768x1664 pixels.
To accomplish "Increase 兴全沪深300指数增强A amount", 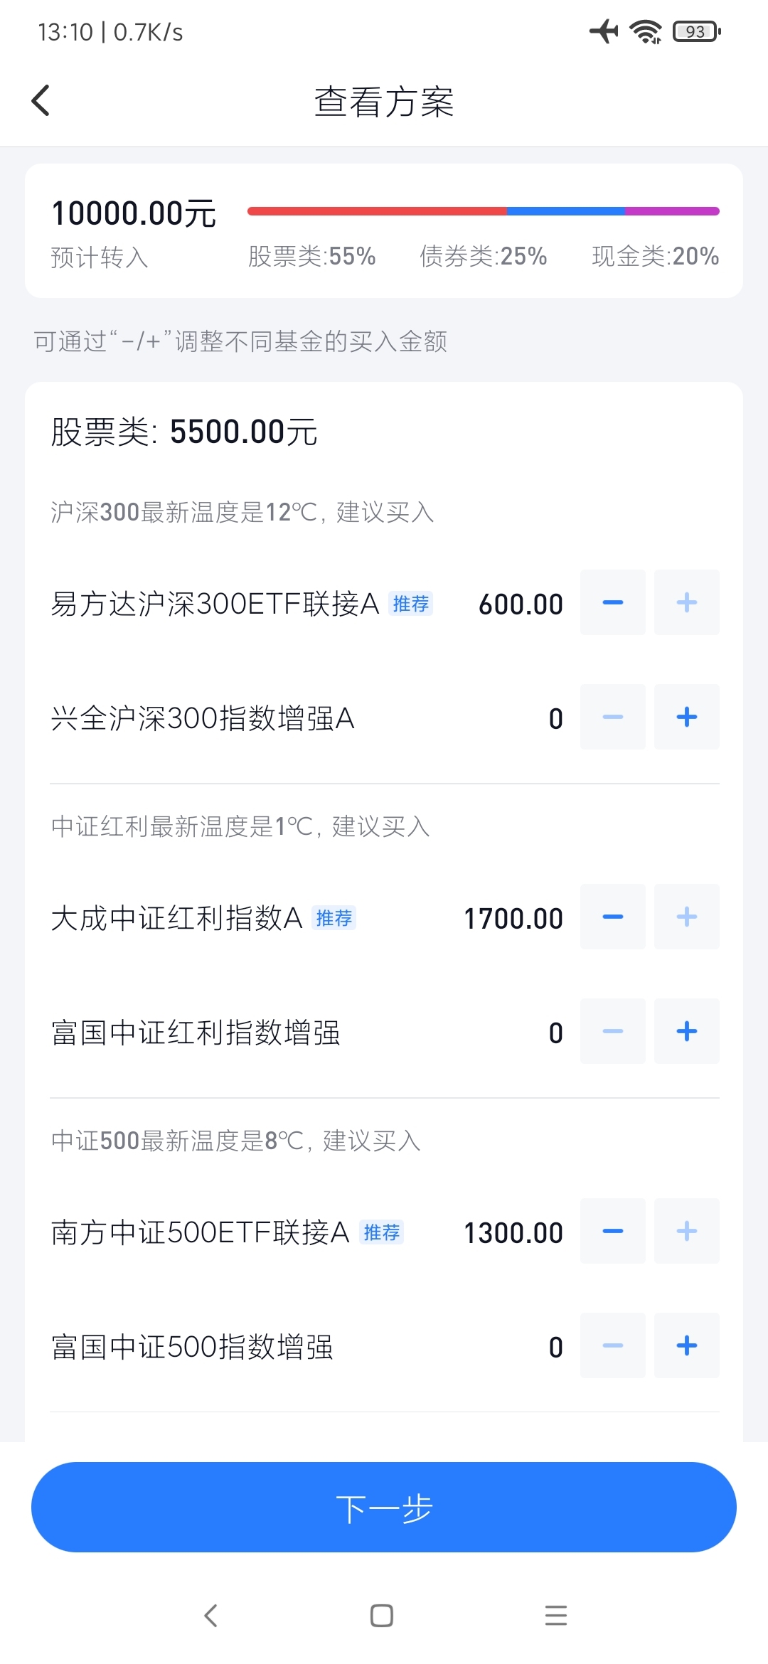I will tap(686, 718).
